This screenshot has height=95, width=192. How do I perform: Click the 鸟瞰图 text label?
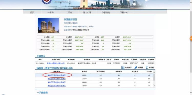[x=140, y=68]
